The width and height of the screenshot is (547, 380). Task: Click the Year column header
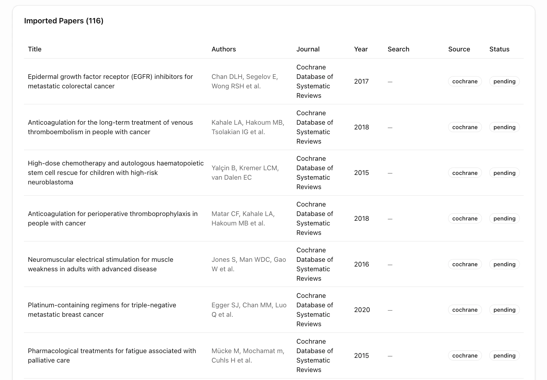tap(361, 49)
